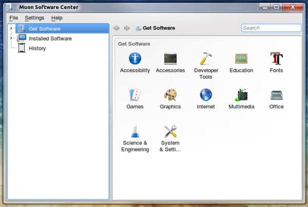The height and width of the screenshot is (207, 308).
Task: Open the Fonts category icon
Action: (276, 58)
